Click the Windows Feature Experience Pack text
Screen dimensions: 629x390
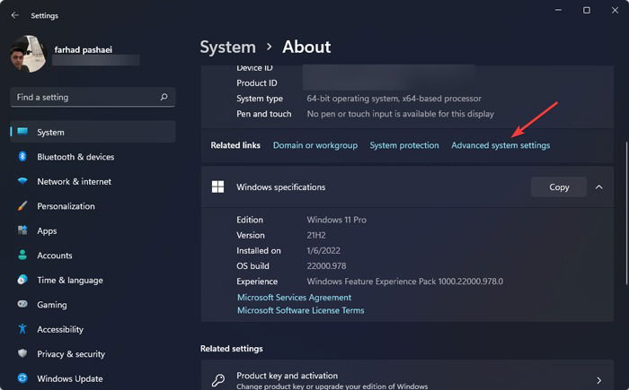(404, 282)
